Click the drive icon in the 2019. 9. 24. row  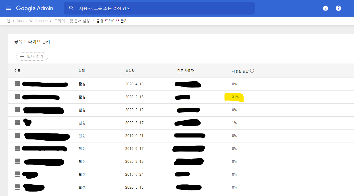(x=17, y=174)
